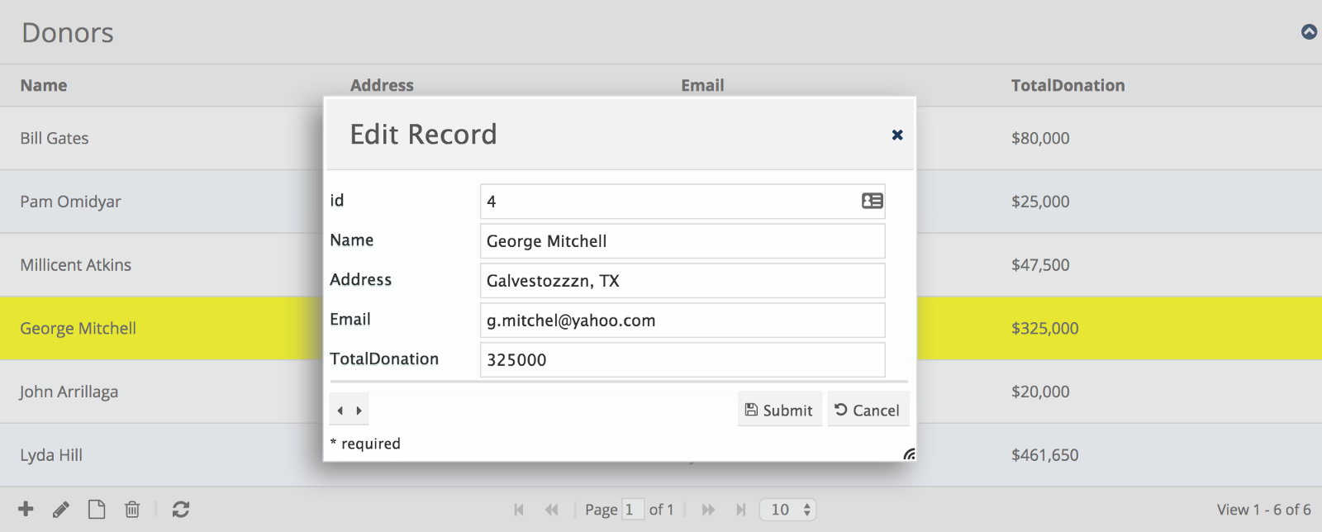Viewport: 1322px width, 532px height.
Task: Submit the edited record
Action: [x=779, y=411]
